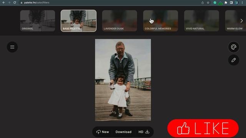Upload a New photo
The image size is (246, 138).
[103, 132]
